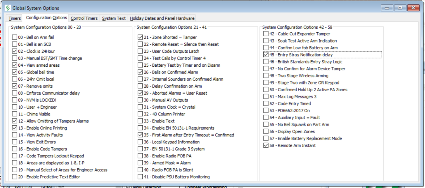Viewport: 425px width, 188px height.
Task: Select the System Text tab
Action: [114, 18]
